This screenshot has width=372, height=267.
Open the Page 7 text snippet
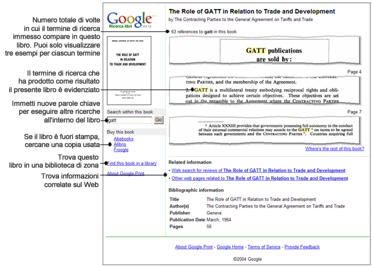click(x=265, y=130)
